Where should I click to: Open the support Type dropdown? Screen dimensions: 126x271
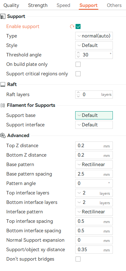(x=94, y=36)
